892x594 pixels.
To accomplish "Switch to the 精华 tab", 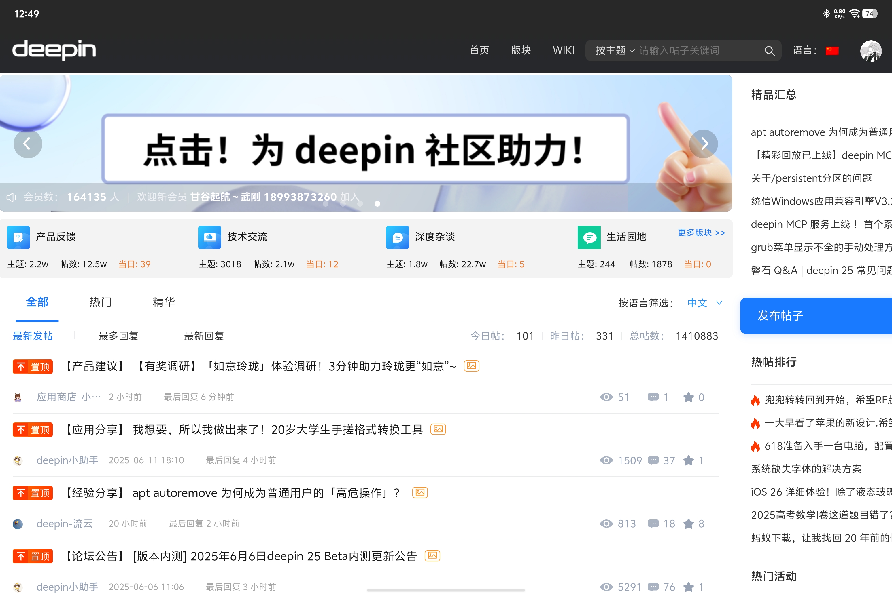I will click(164, 302).
